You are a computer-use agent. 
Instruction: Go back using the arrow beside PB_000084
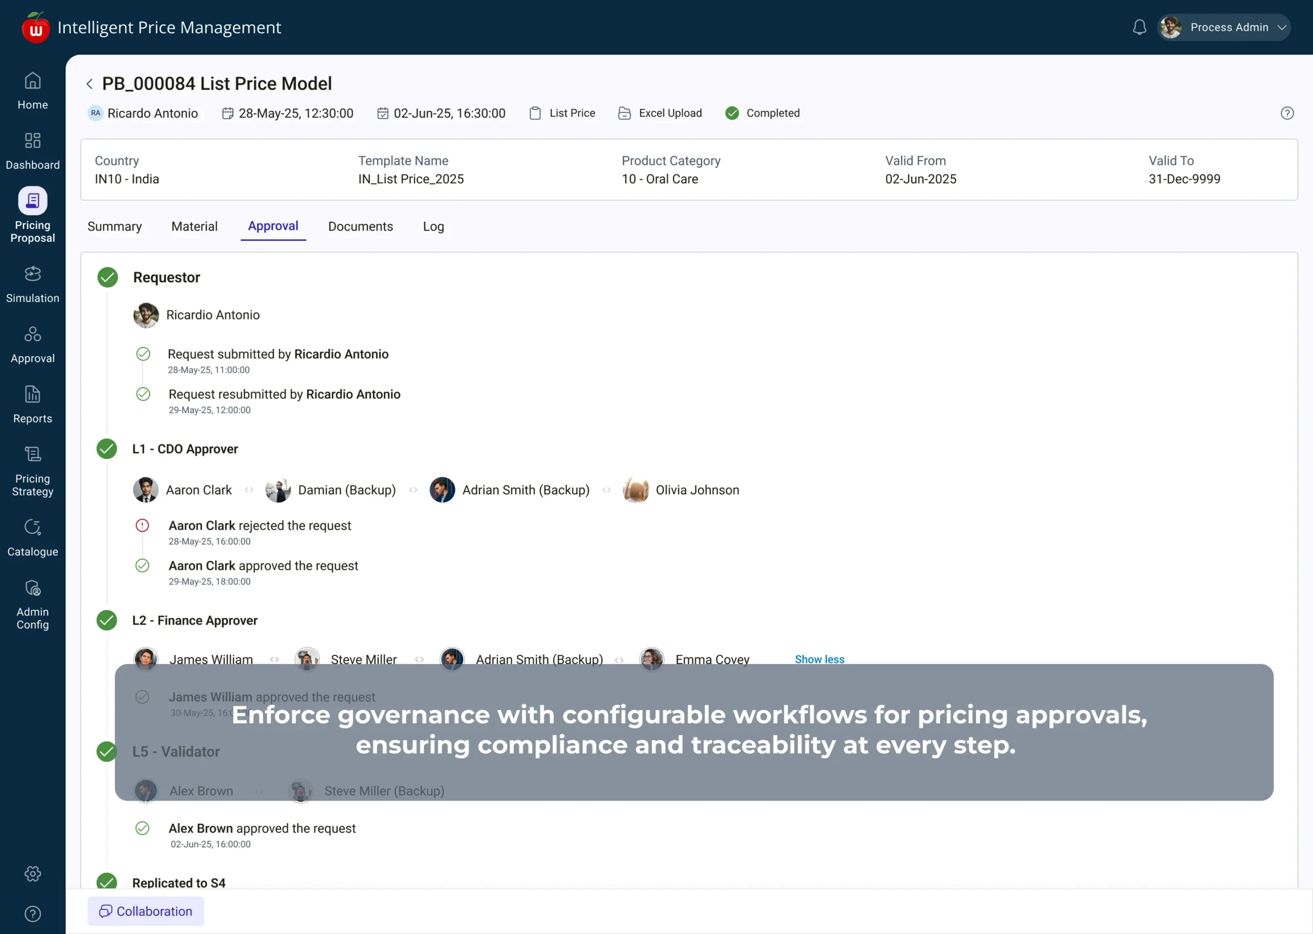tap(90, 83)
